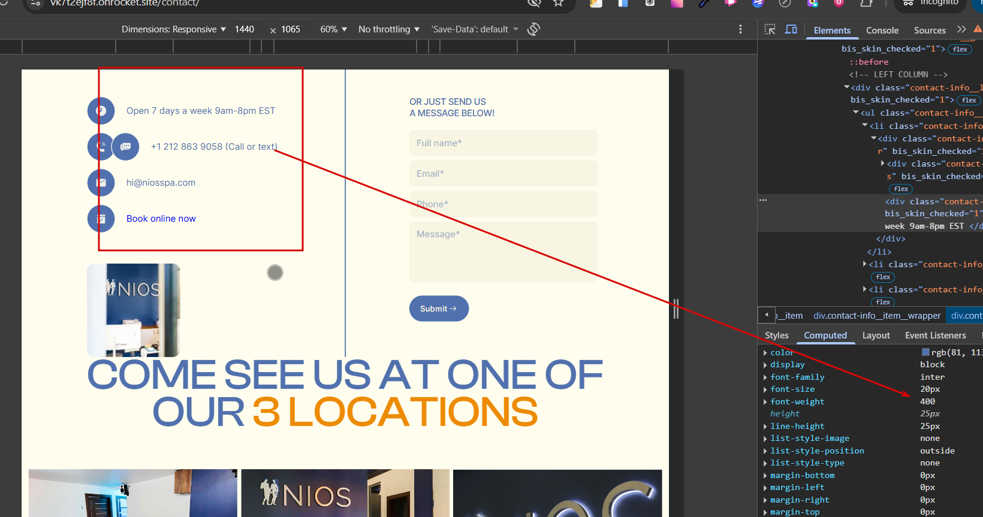The height and width of the screenshot is (517, 983).
Task: Open the Event Listeners tab
Action: 936,335
